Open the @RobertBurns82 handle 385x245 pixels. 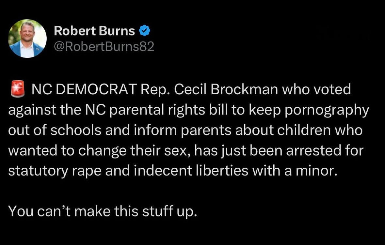(x=104, y=47)
